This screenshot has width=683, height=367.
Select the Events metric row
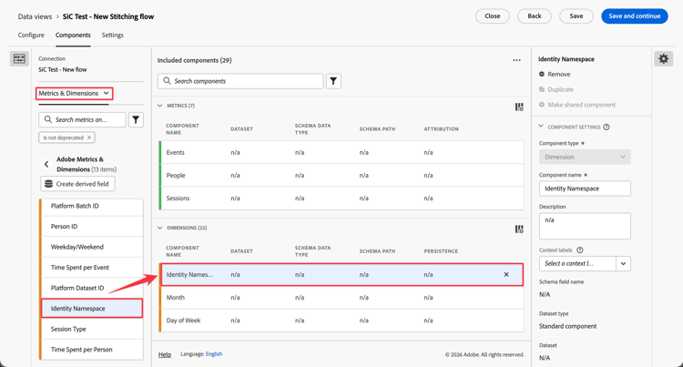click(341, 152)
